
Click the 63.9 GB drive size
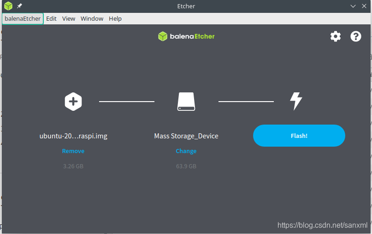[x=186, y=166]
